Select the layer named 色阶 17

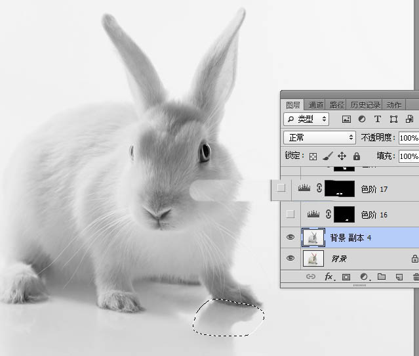click(x=374, y=189)
